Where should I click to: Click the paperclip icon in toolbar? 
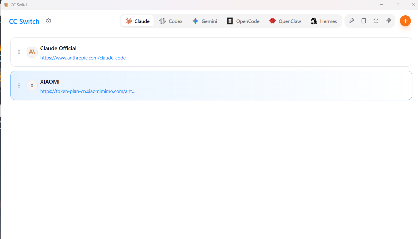(388, 21)
